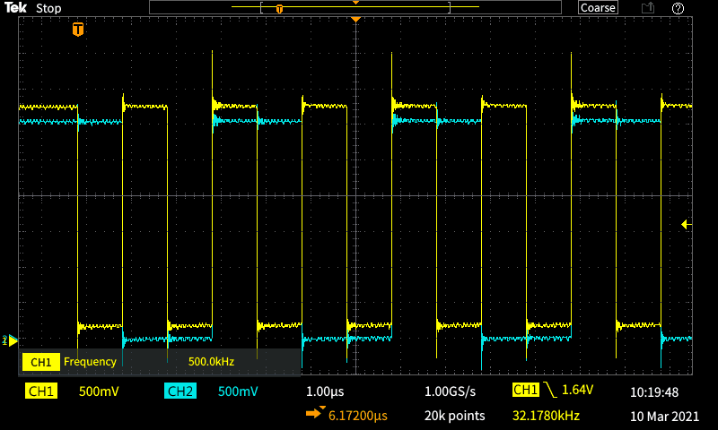The image size is (718, 430).
Task: Click the channel 1 ground reference marker
Action: [11, 340]
